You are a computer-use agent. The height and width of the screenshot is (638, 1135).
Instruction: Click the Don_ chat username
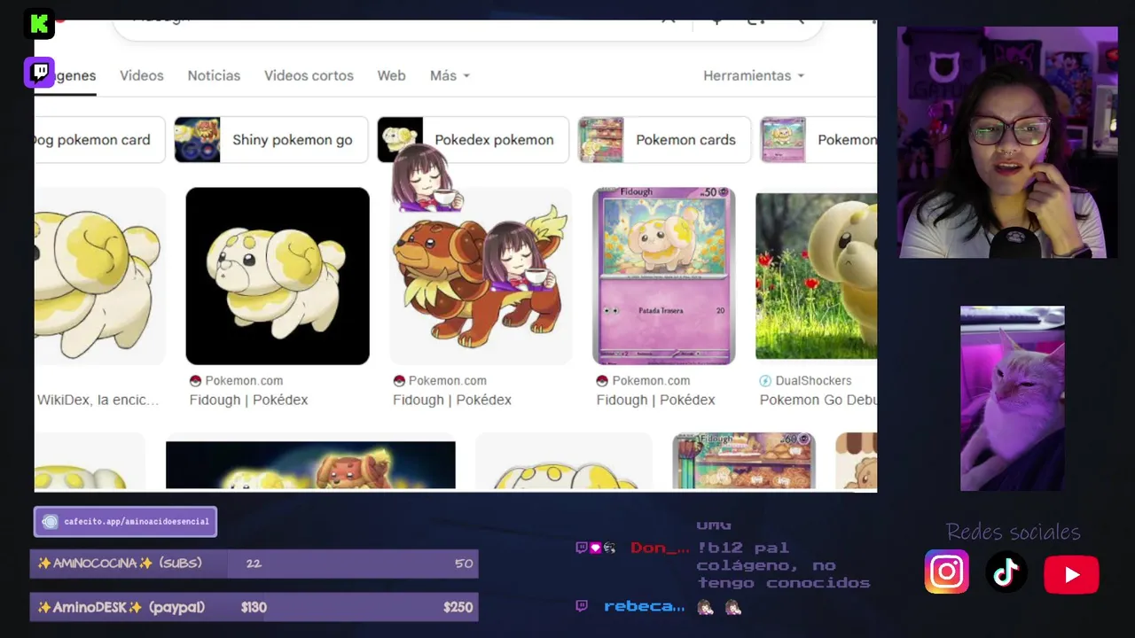pyautogui.click(x=659, y=548)
